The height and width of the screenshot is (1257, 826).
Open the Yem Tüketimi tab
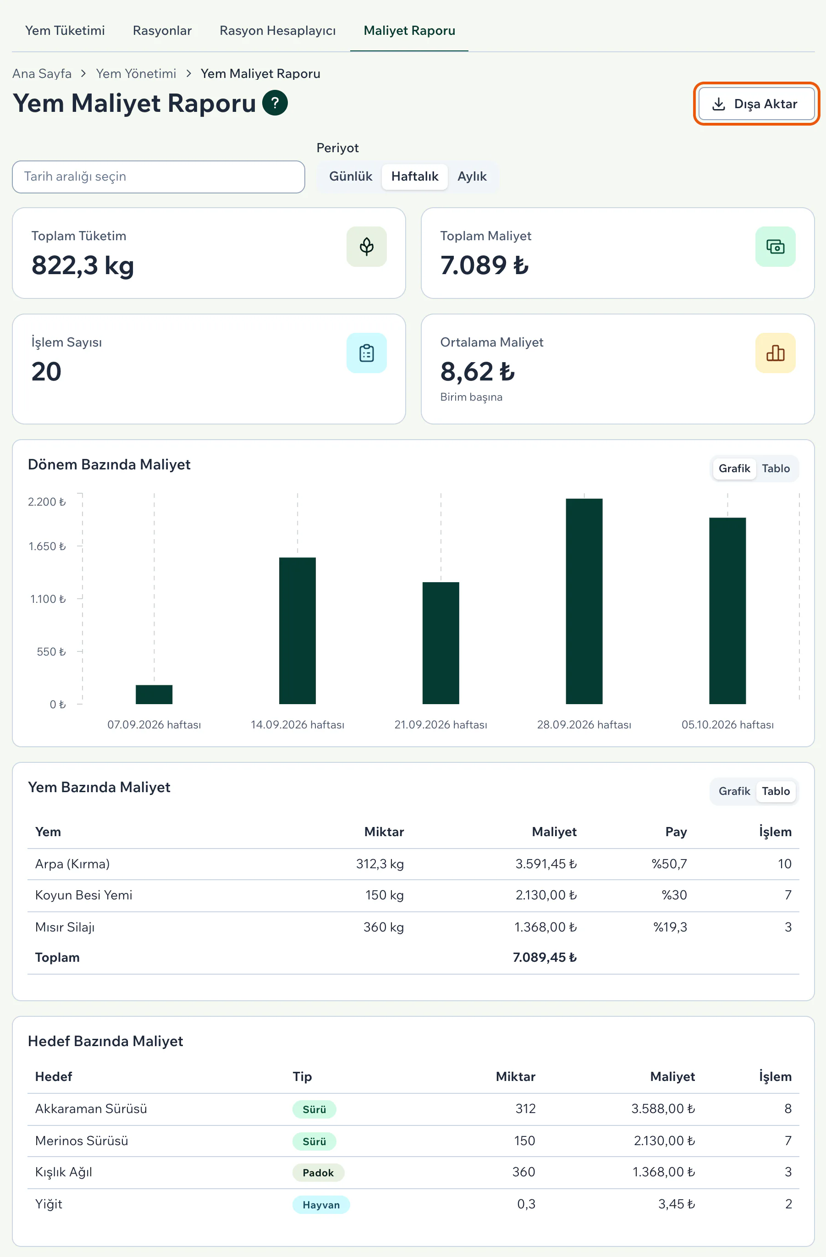coord(65,31)
